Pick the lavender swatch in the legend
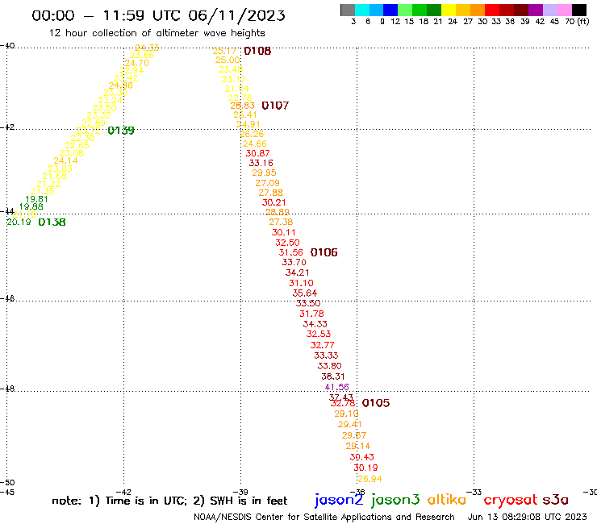 tap(549, 10)
